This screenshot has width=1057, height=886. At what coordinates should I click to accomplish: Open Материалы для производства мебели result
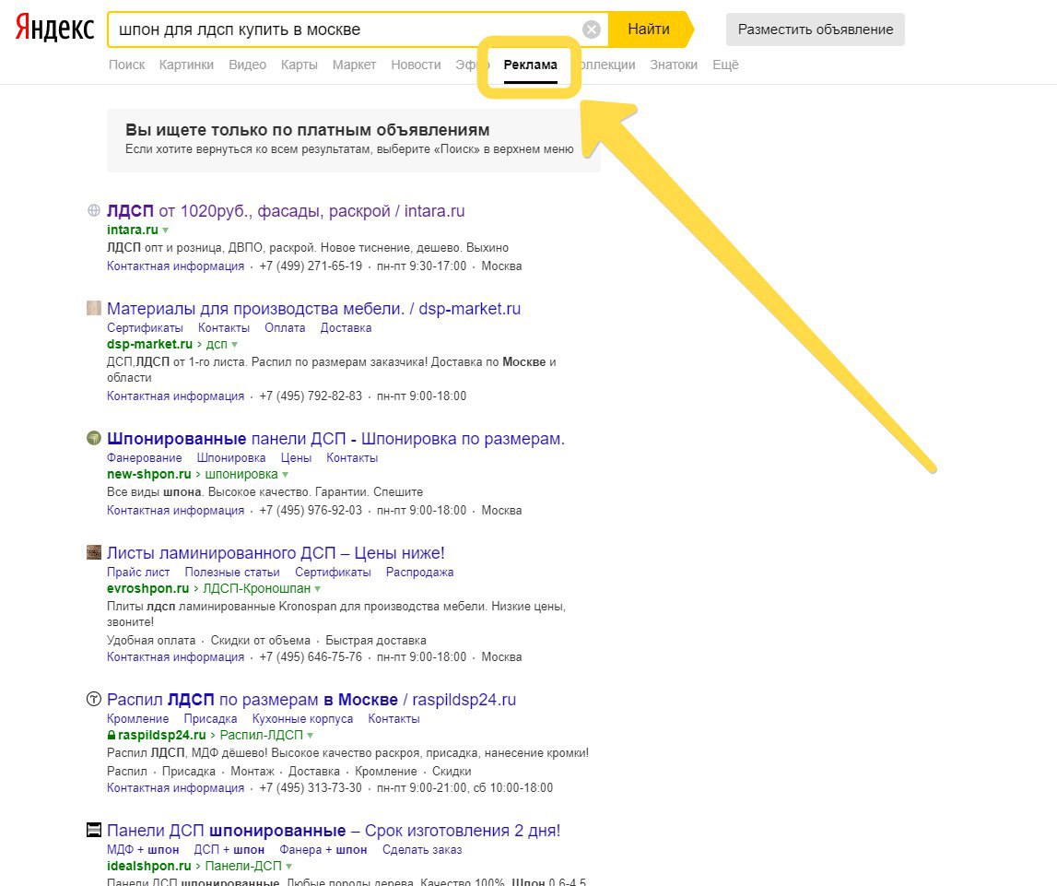pyautogui.click(x=313, y=309)
